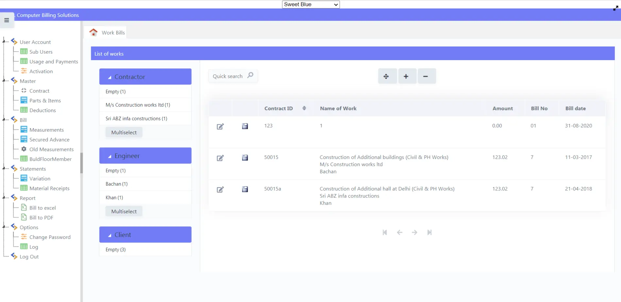Collapse the Contractor filter panel
621x302 pixels.
coord(110,77)
